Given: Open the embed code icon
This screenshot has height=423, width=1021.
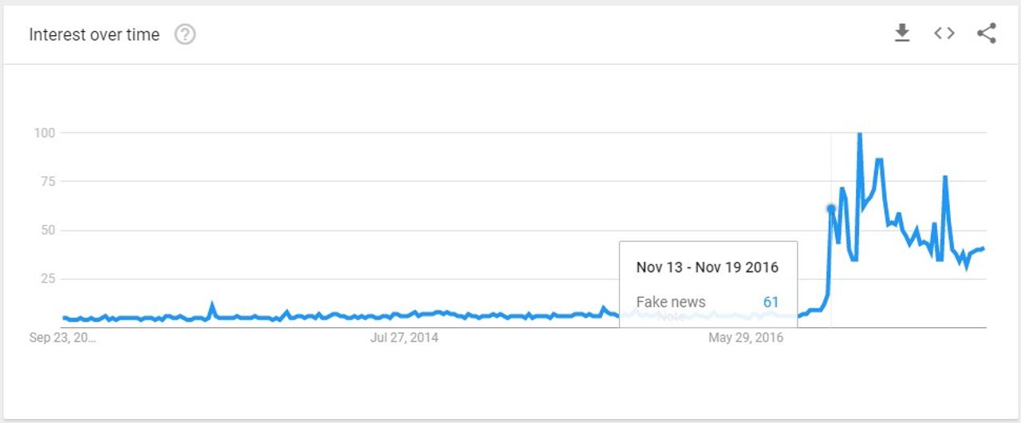Looking at the screenshot, I should point(944,34).
